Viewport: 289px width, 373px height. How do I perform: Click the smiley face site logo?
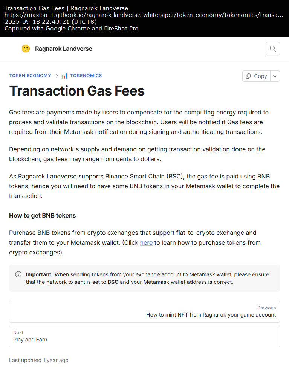coord(26,49)
